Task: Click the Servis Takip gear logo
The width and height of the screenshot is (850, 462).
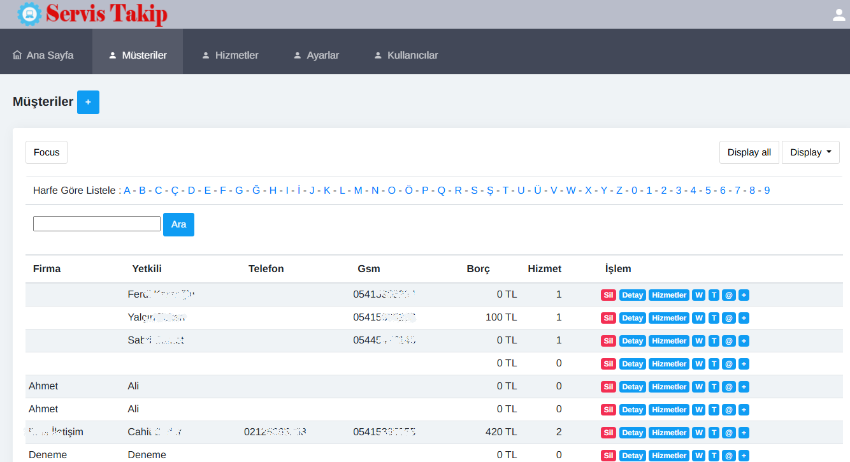Action: [x=29, y=14]
